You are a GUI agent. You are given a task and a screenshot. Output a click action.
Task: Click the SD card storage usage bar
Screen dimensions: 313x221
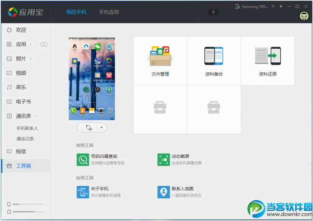click(x=28, y=212)
